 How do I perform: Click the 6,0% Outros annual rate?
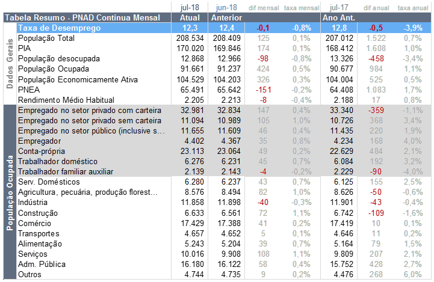click(x=413, y=275)
